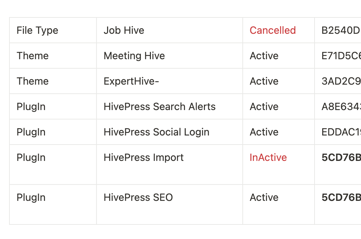This screenshot has height=239, width=361.
Task: Select the HivePress Import plugin name
Action: (144, 158)
